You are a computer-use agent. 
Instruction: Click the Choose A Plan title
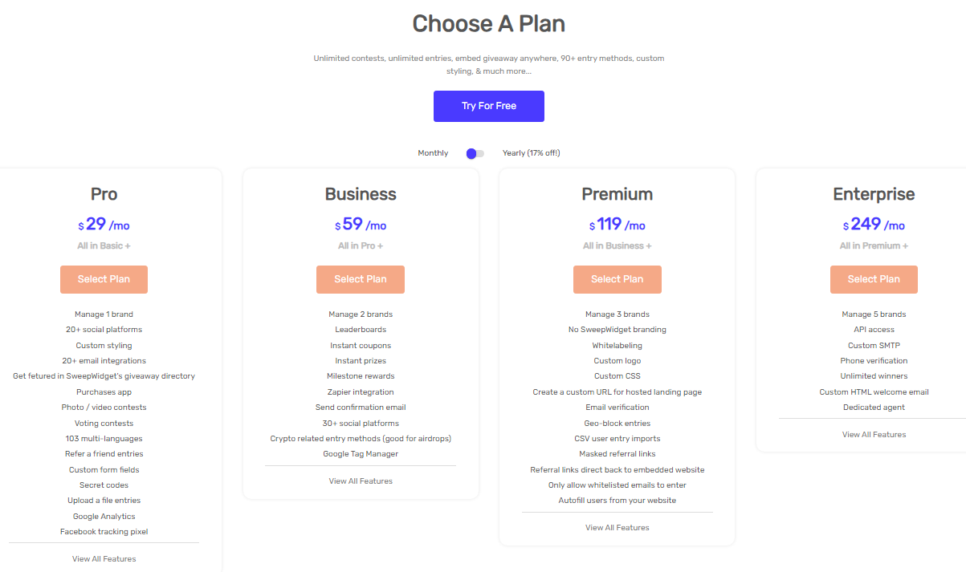click(488, 23)
